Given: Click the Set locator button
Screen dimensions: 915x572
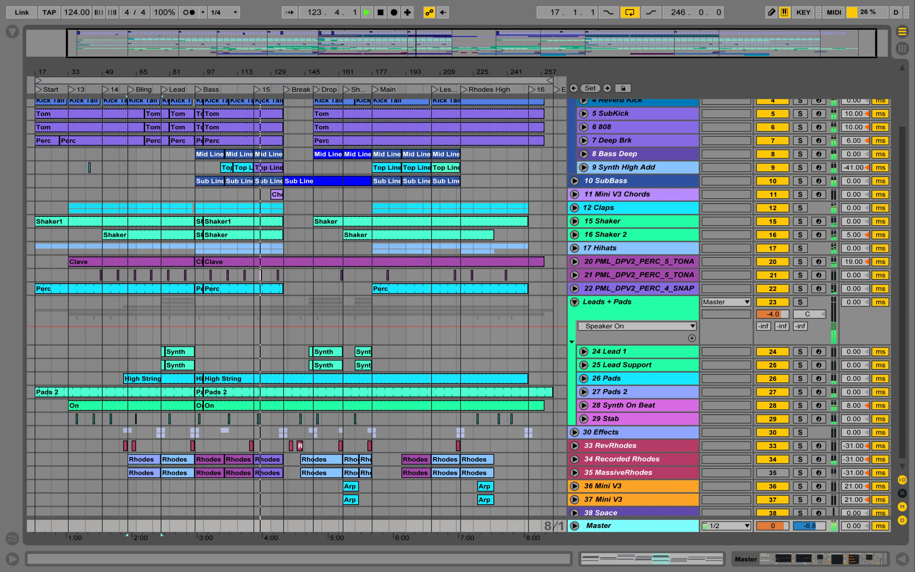Looking at the screenshot, I should click(590, 88).
